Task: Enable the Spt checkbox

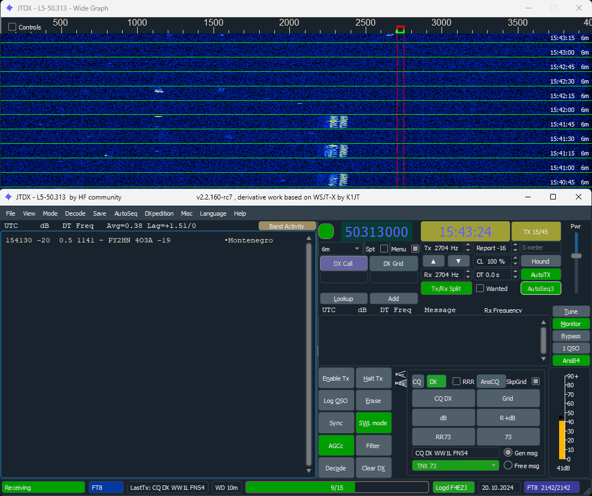Action: coord(384,249)
